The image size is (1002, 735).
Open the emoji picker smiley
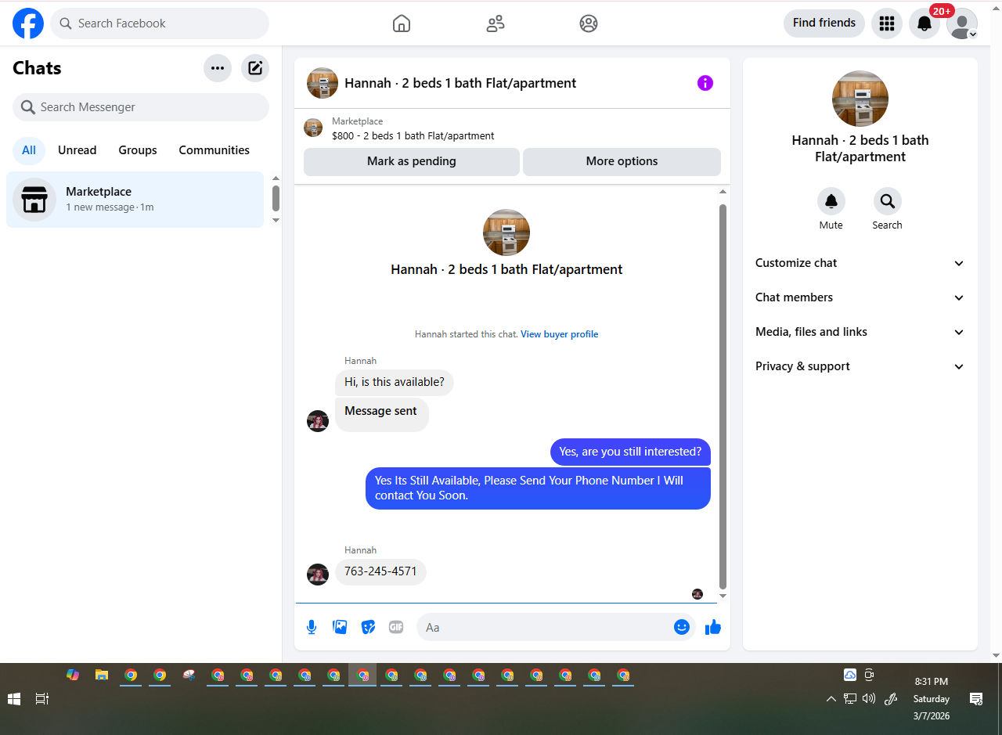click(682, 627)
